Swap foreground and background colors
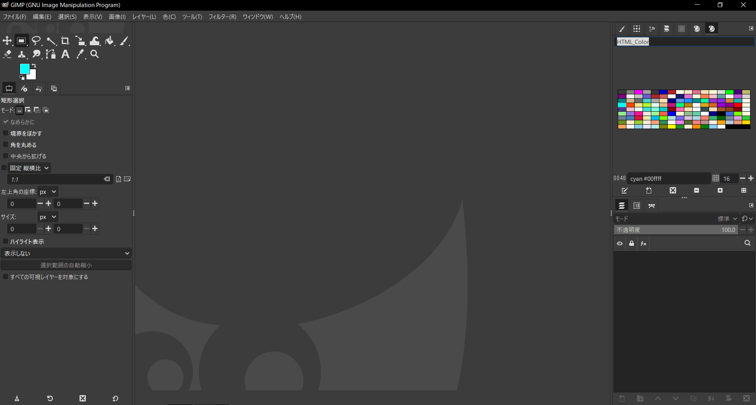 pos(34,65)
